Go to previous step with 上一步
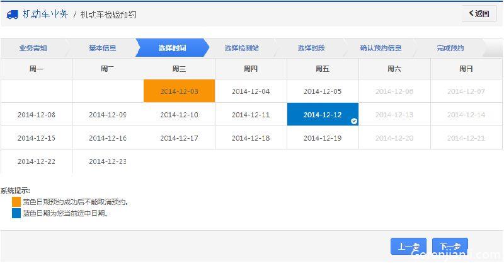Viewport: 504px width, 263px height. (x=408, y=246)
